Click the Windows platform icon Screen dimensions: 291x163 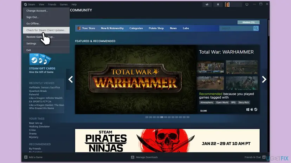247,109
